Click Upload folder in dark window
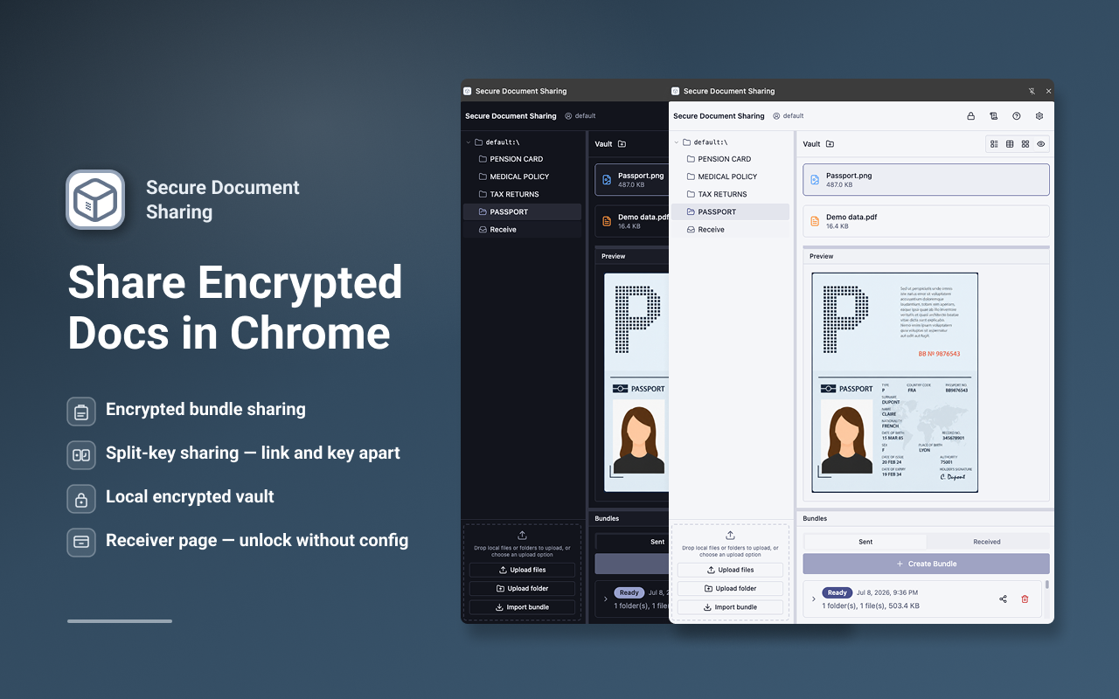The height and width of the screenshot is (699, 1119). [522, 588]
